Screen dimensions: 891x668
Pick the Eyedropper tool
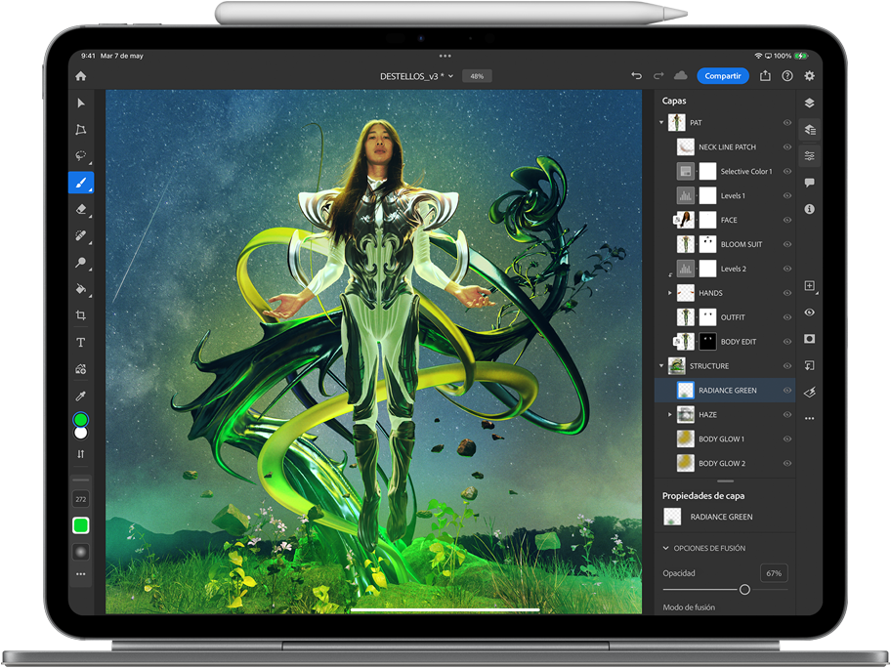pyautogui.click(x=81, y=396)
